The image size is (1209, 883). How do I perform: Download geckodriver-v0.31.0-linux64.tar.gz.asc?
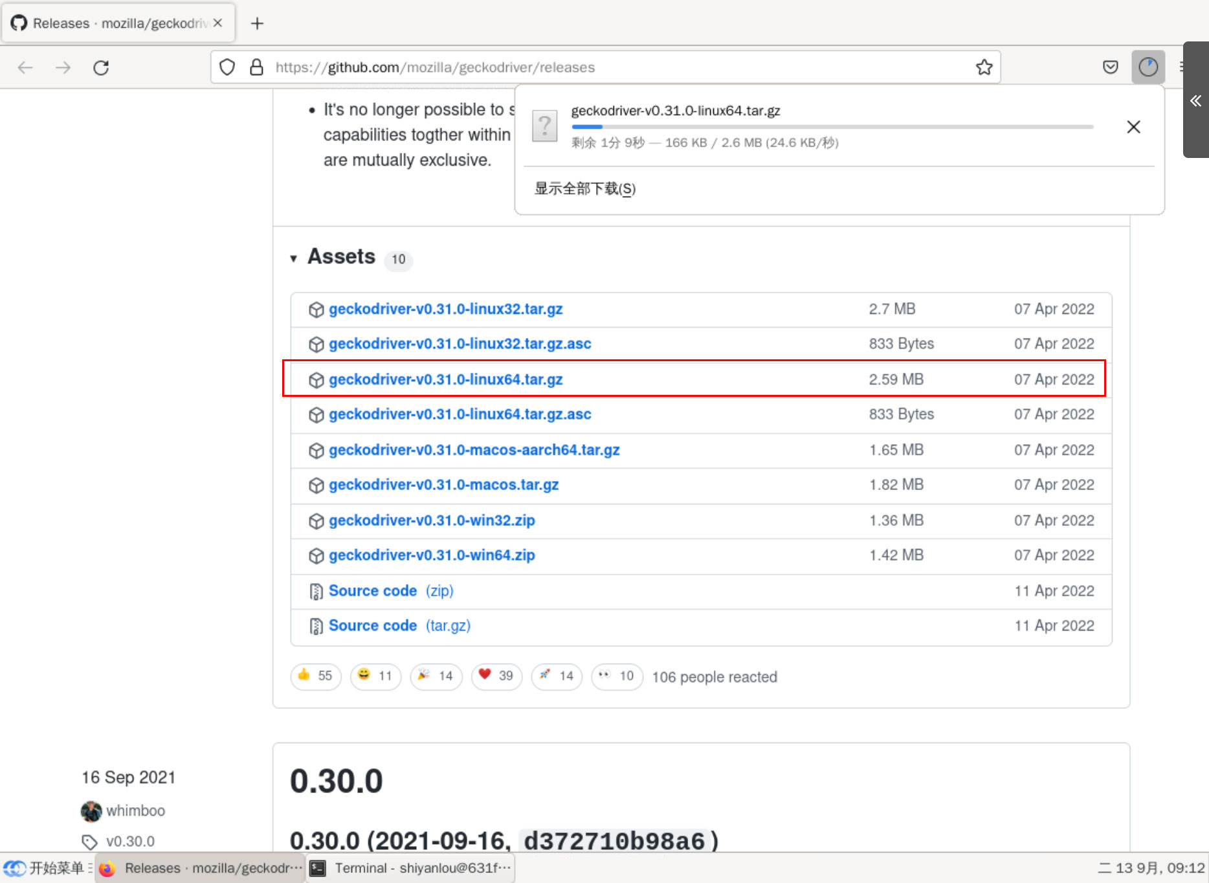460,414
